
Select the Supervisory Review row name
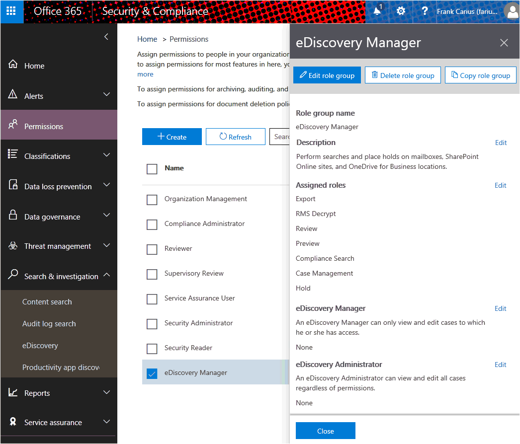(x=194, y=273)
